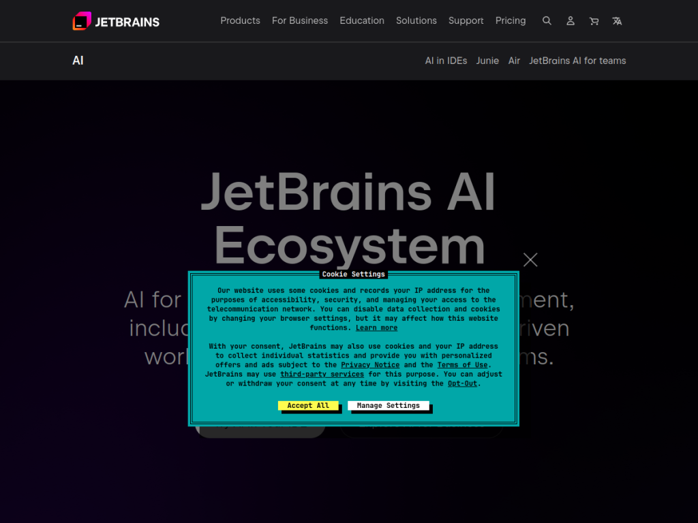The height and width of the screenshot is (523, 698).
Task: Click the Accept All button
Action: click(x=308, y=406)
